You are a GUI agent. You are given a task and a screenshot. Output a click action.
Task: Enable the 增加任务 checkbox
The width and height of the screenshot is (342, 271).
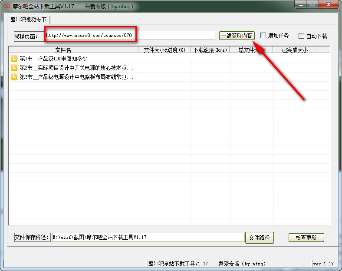click(x=263, y=36)
